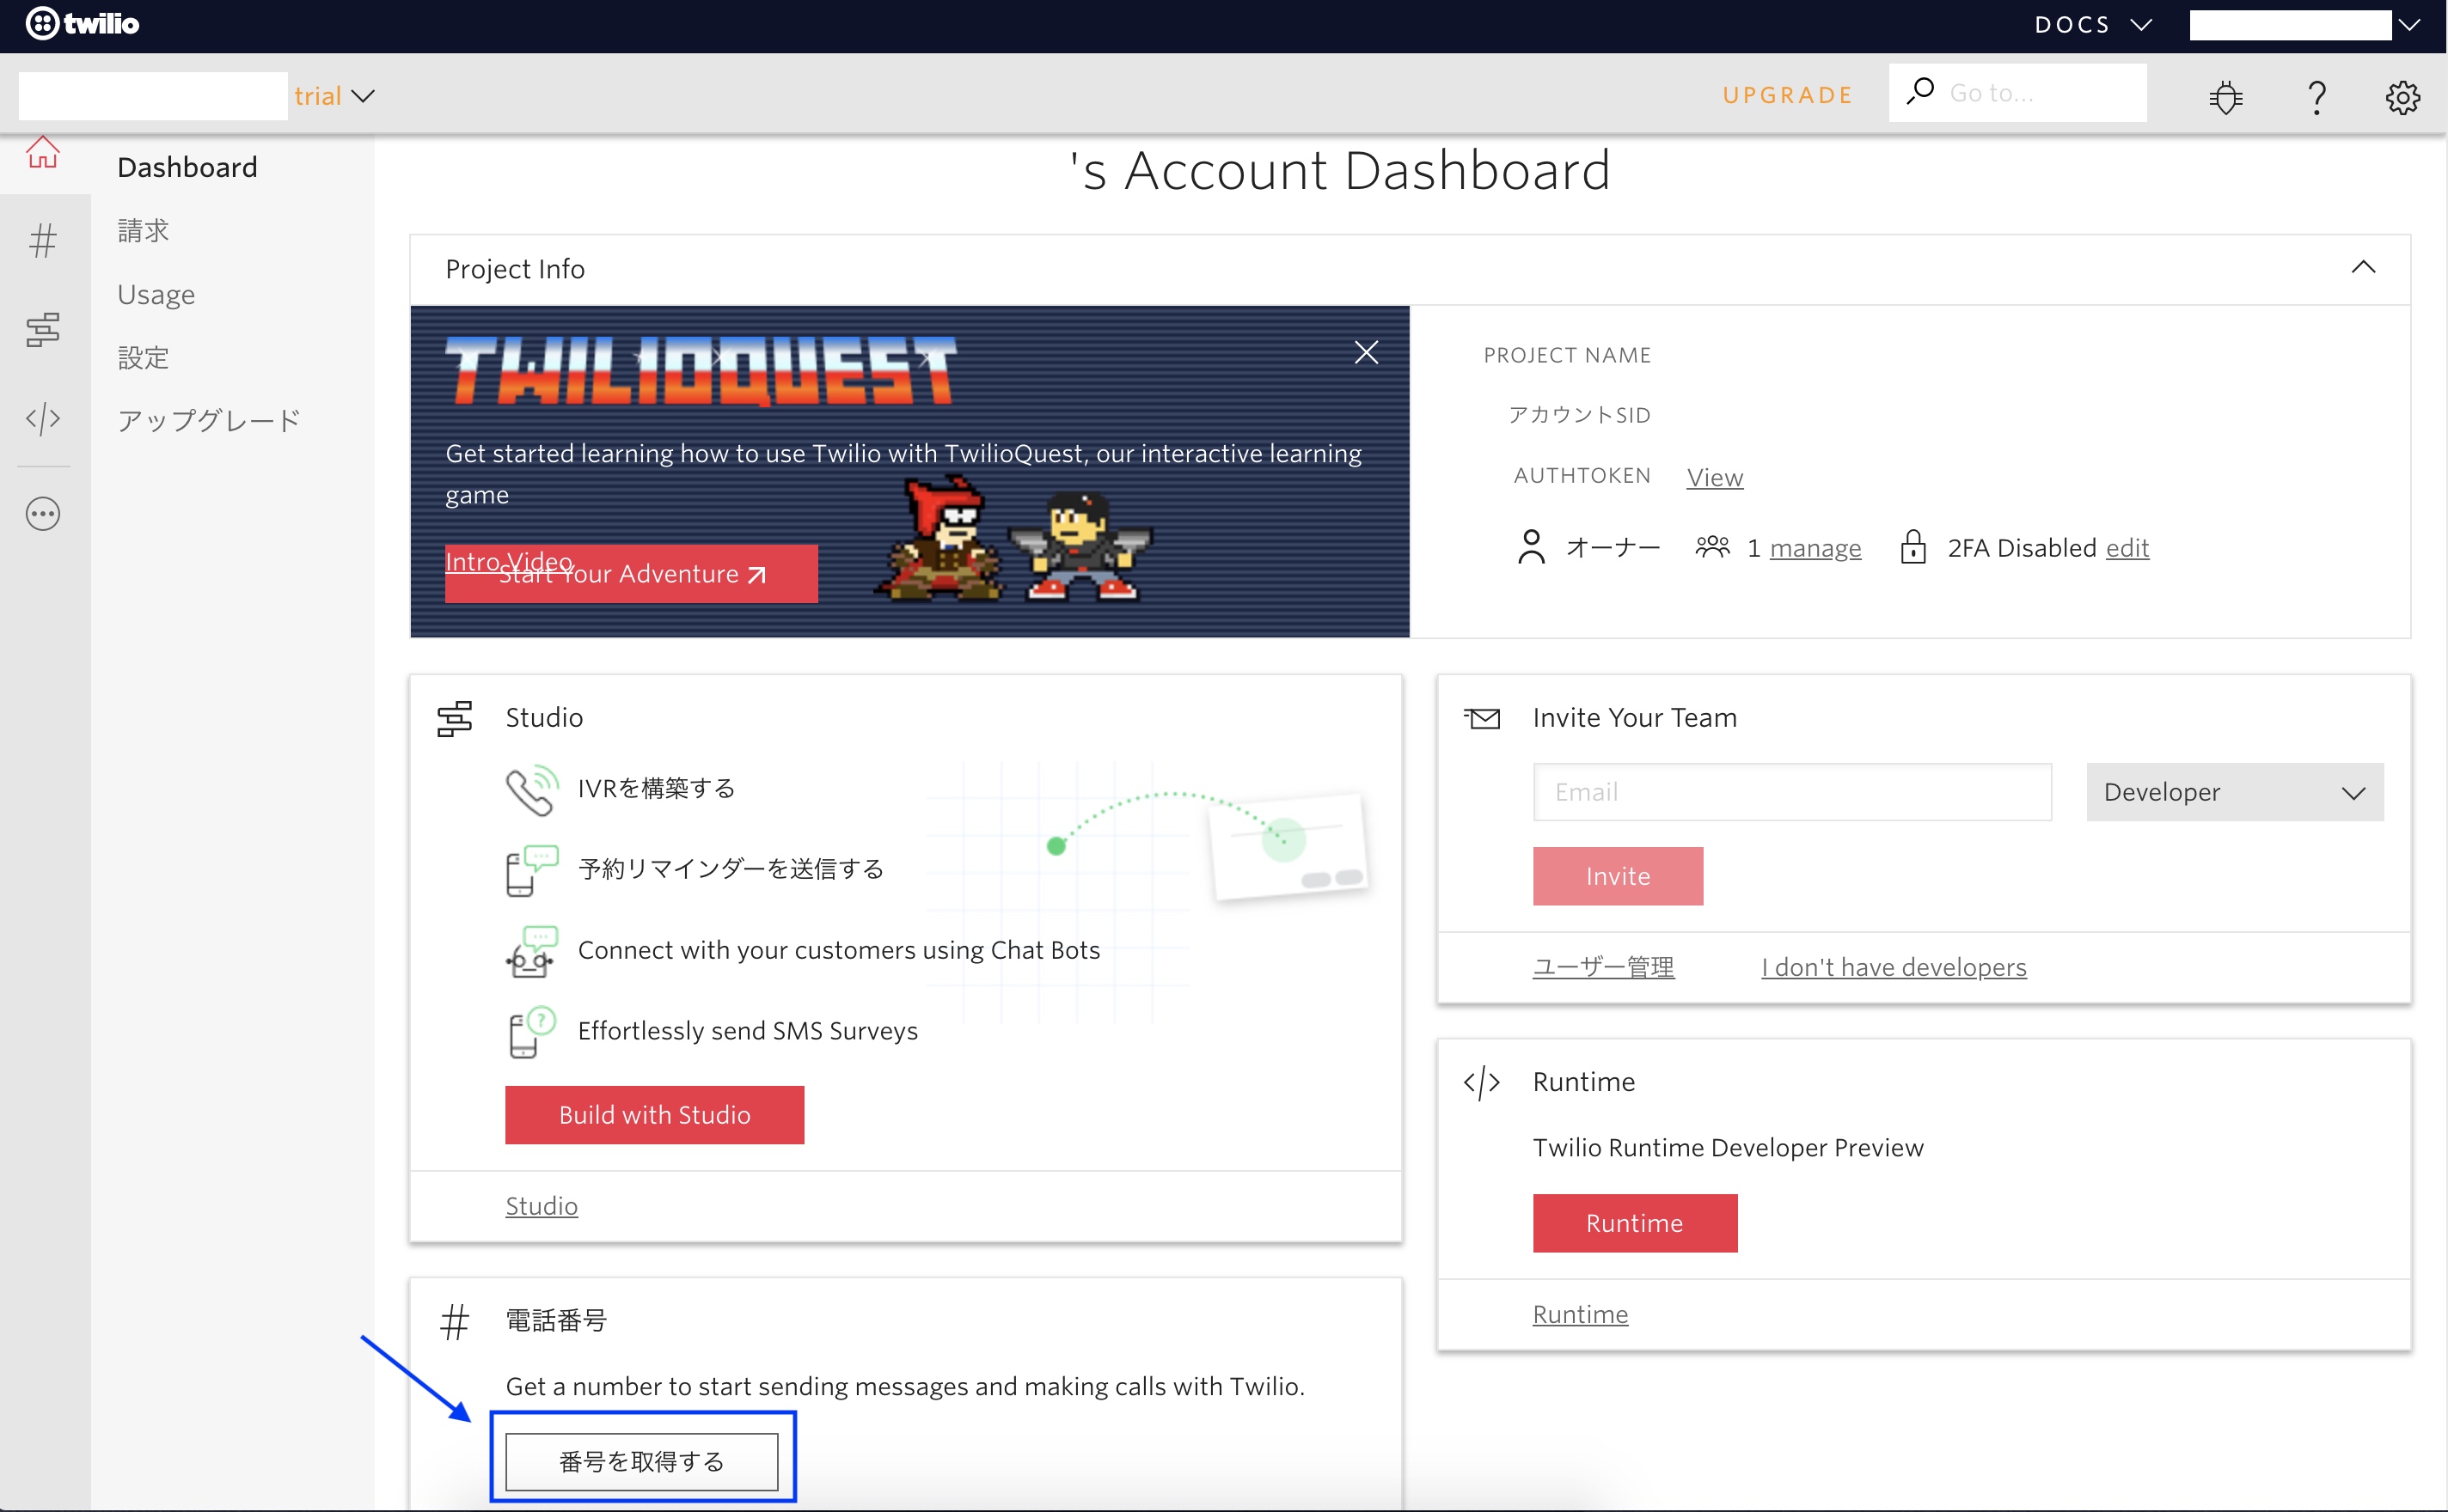Open the help question mark icon
Viewport: 2448px width, 1512px height.
click(2317, 96)
